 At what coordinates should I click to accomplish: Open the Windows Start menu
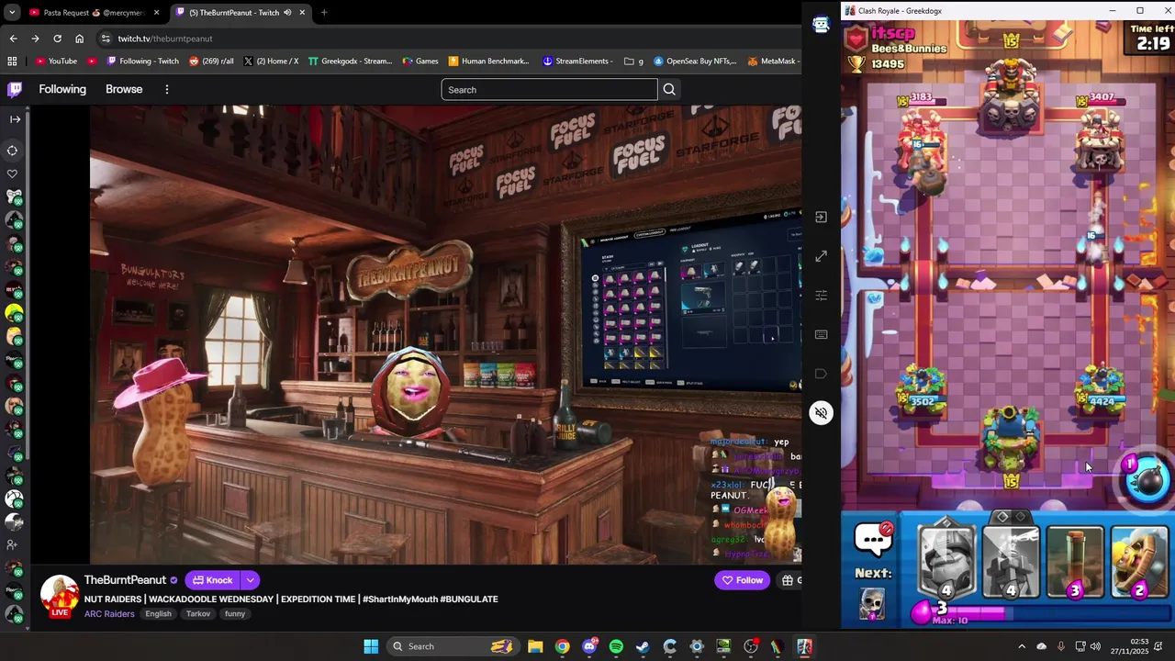click(371, 646)
